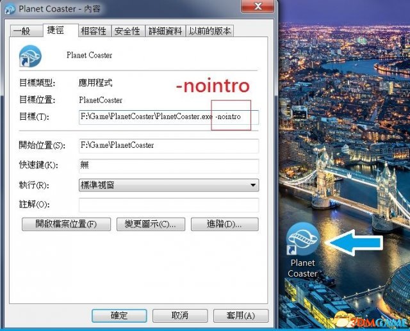Screen dimensions: 410x331
Task: Click the Planet Coaster name text in dialog
Action: (x=90, y=55)
